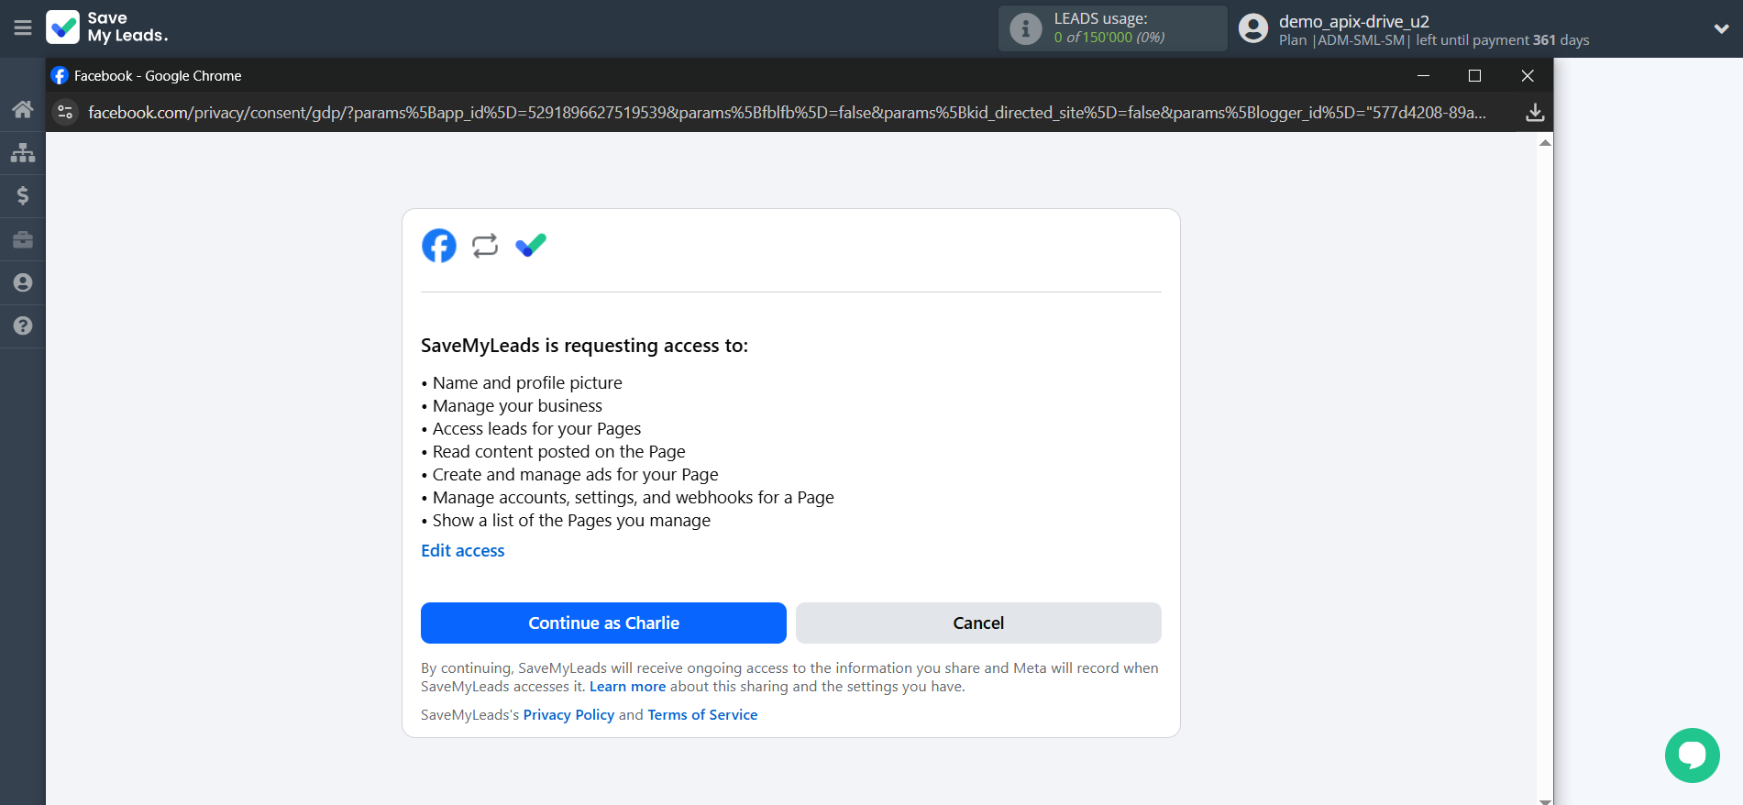Screen dimensions: 1743x805
Task: Open the live chat bubble
Action: [1692, 755]
